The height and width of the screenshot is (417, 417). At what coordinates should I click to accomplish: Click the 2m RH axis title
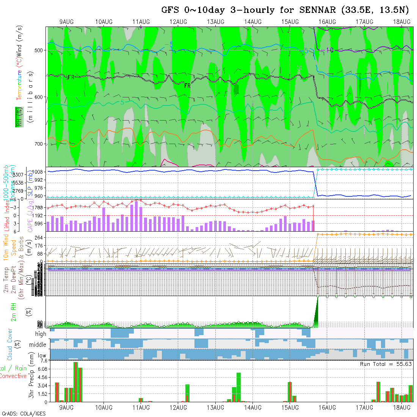(13, 312)
